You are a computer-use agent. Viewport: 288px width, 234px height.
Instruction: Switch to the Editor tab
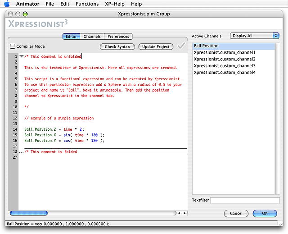pos(71,37)
